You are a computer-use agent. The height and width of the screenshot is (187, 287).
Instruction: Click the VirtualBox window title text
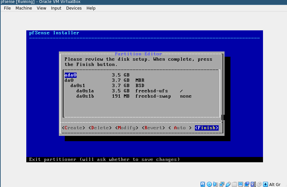[x=41, y=2]
